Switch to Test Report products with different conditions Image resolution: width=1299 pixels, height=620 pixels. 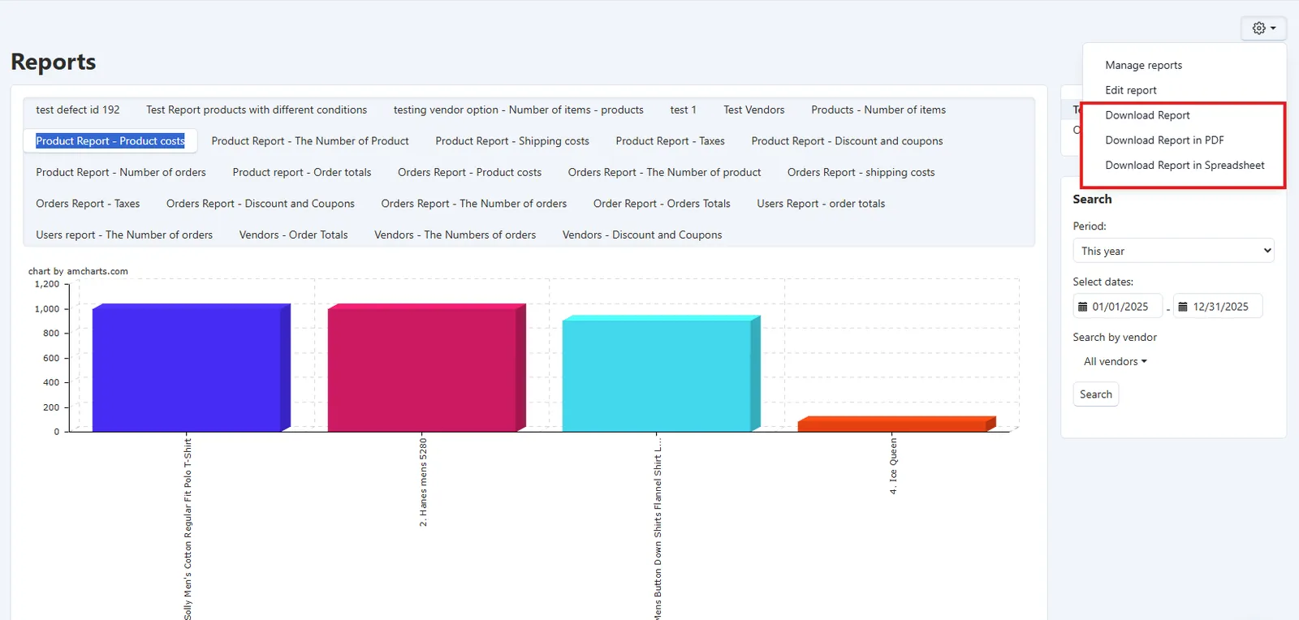click(257, 110)
